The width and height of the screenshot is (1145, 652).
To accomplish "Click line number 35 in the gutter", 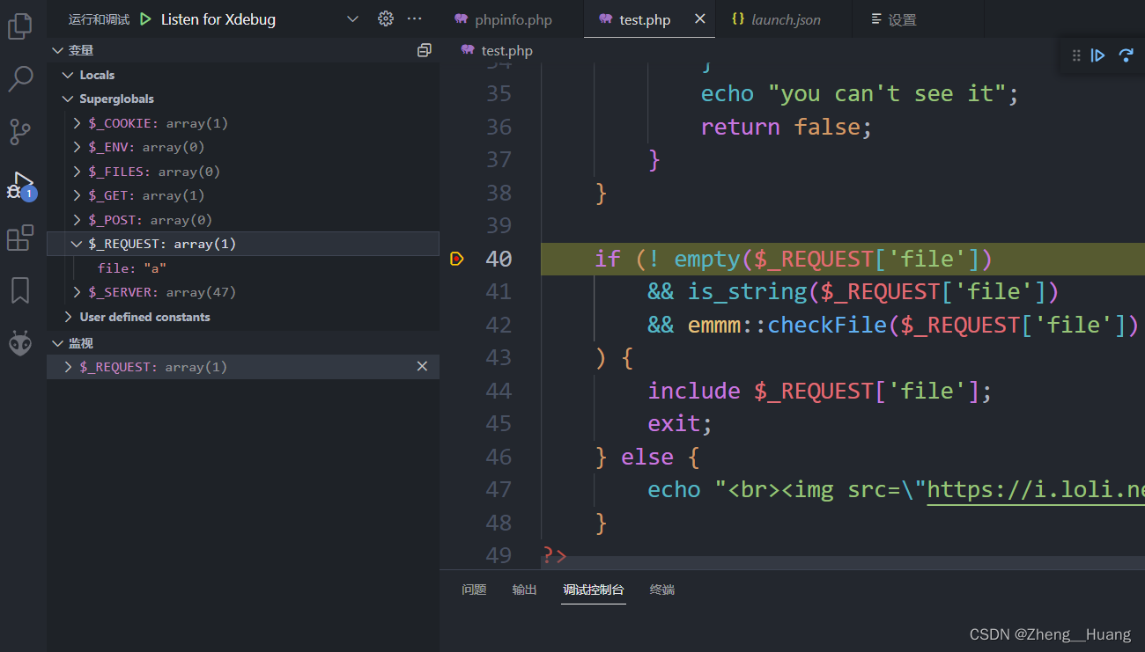I will pyautogui.click(x=499, y=94).
